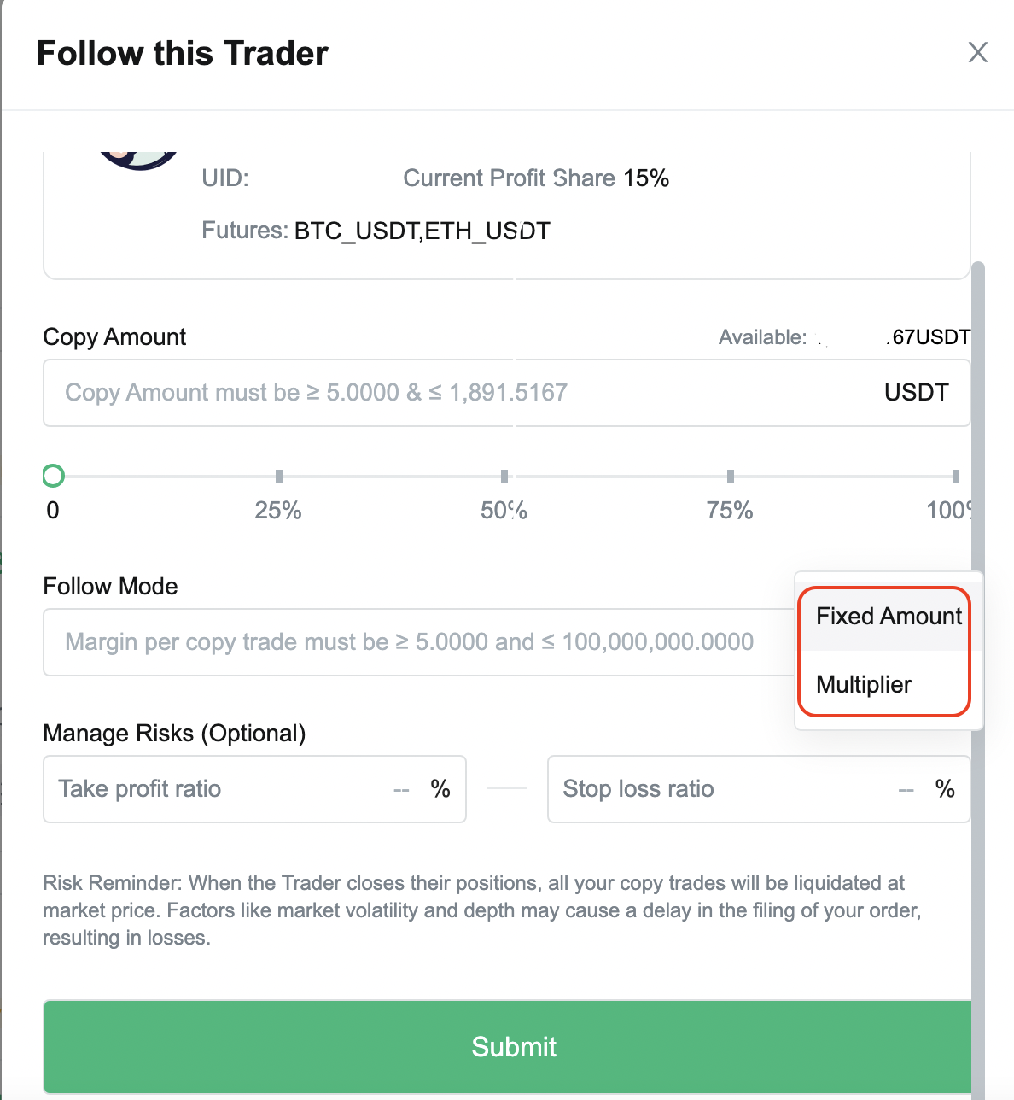The height and width of the screenshot is (1100, 1014).
Task: Select Fixed Amount follow mode
Action: (888, 617)
